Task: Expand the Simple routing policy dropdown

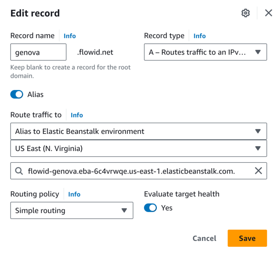Action: (72, 210)
